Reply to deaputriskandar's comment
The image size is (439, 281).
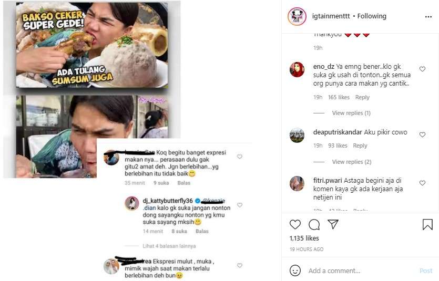[360, 145]
